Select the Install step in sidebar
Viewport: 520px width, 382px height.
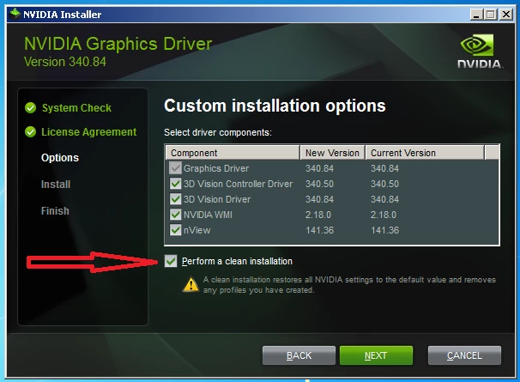coord(56,185)
